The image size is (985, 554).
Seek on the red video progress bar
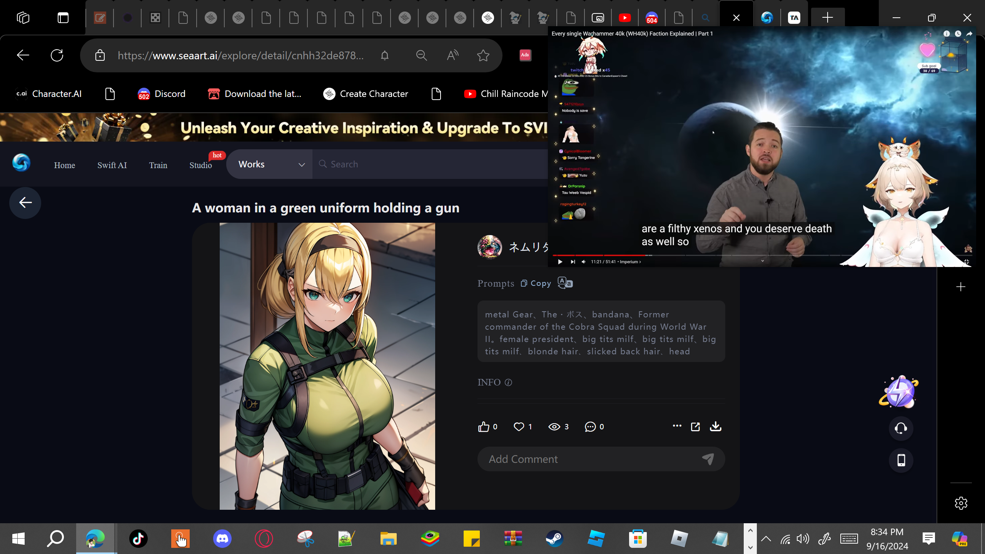coord(762,255)
